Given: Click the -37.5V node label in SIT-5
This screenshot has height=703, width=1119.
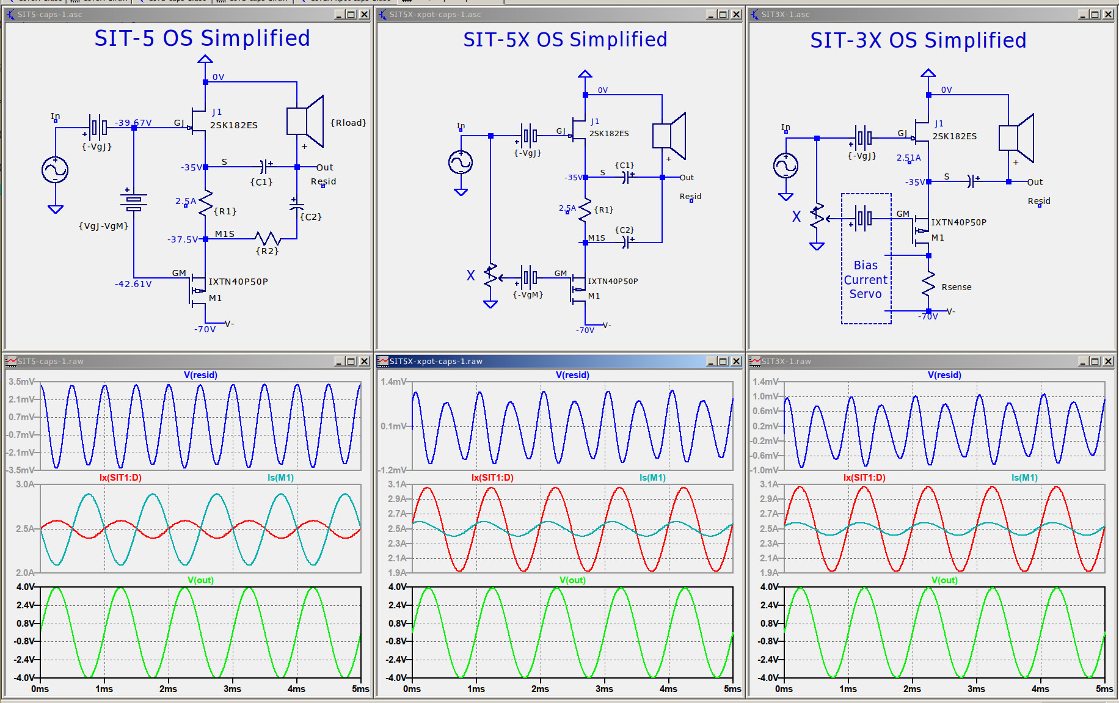Looking at the screenshot, I should pos(183,239).
